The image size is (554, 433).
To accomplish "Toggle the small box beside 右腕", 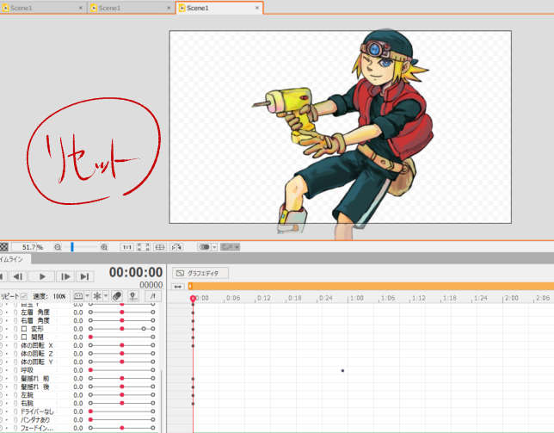I will pos(15,404).
